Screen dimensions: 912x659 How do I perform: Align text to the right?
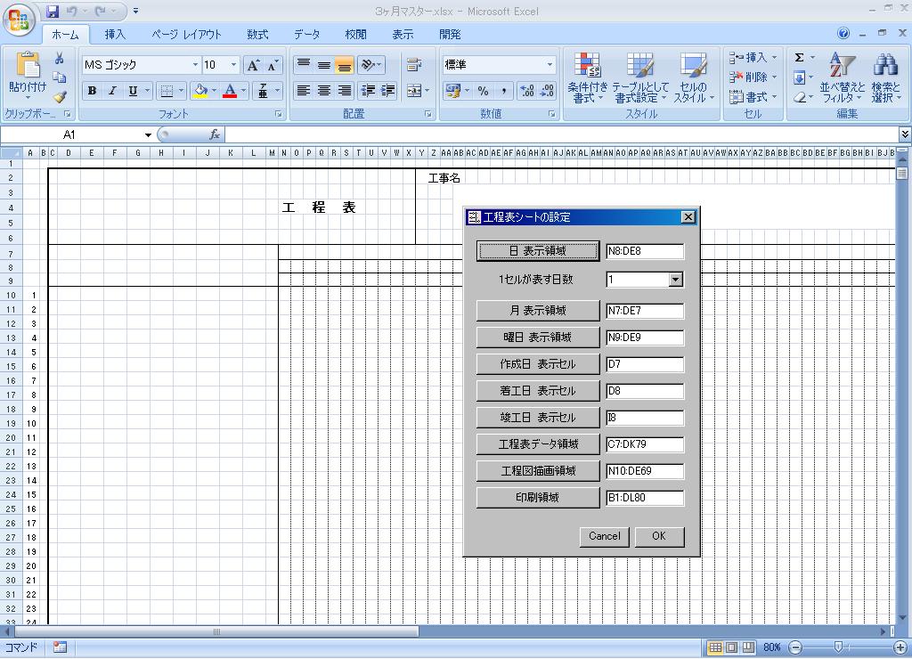point(345,91)
